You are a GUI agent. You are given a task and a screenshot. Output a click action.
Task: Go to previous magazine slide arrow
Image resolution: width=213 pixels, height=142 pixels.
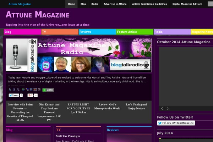(162, 109)
